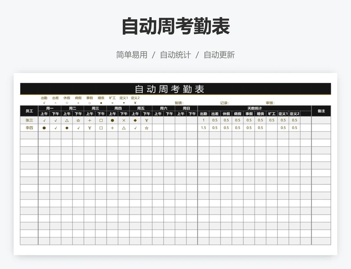The image size is (351, 269).
Task: Click the star symbol under the 休假 legend
Action: (x=67, y=103)
